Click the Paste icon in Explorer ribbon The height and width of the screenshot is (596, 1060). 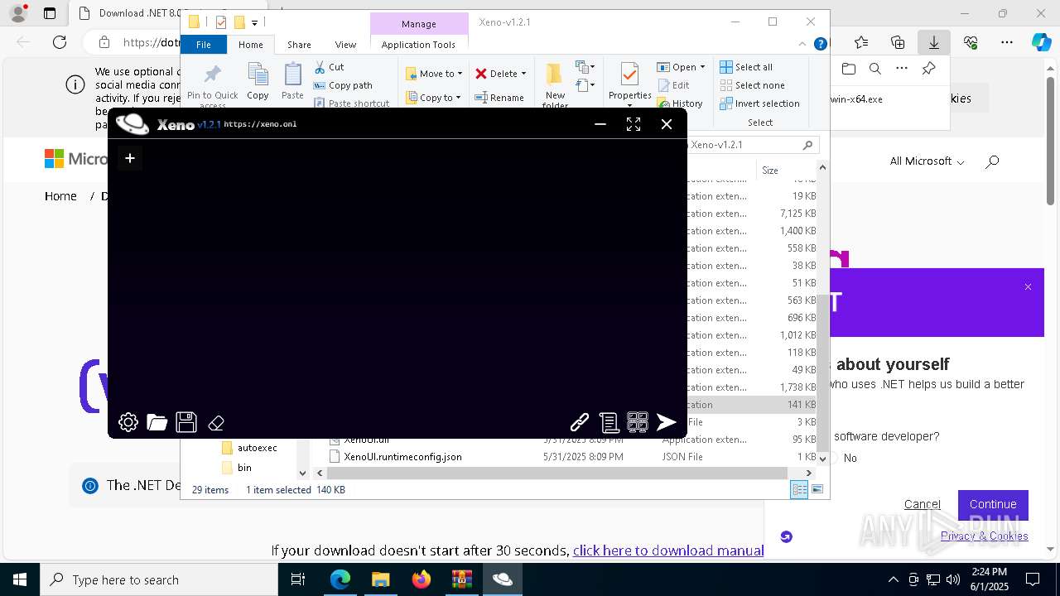tap(292, 81)
